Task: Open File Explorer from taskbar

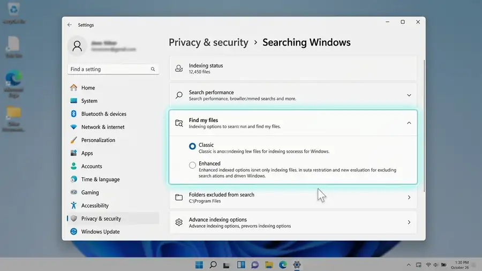Action: (269, 265)
